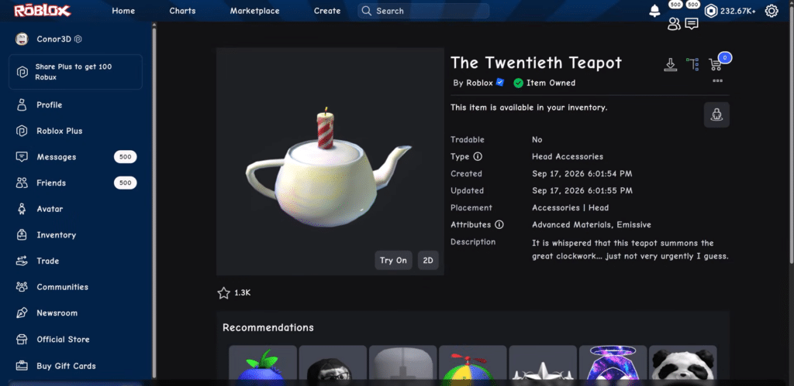Screen dimensions: 794x386
Task: Open the propeller beanie recommendation
Action: click(x=472, y=364)
